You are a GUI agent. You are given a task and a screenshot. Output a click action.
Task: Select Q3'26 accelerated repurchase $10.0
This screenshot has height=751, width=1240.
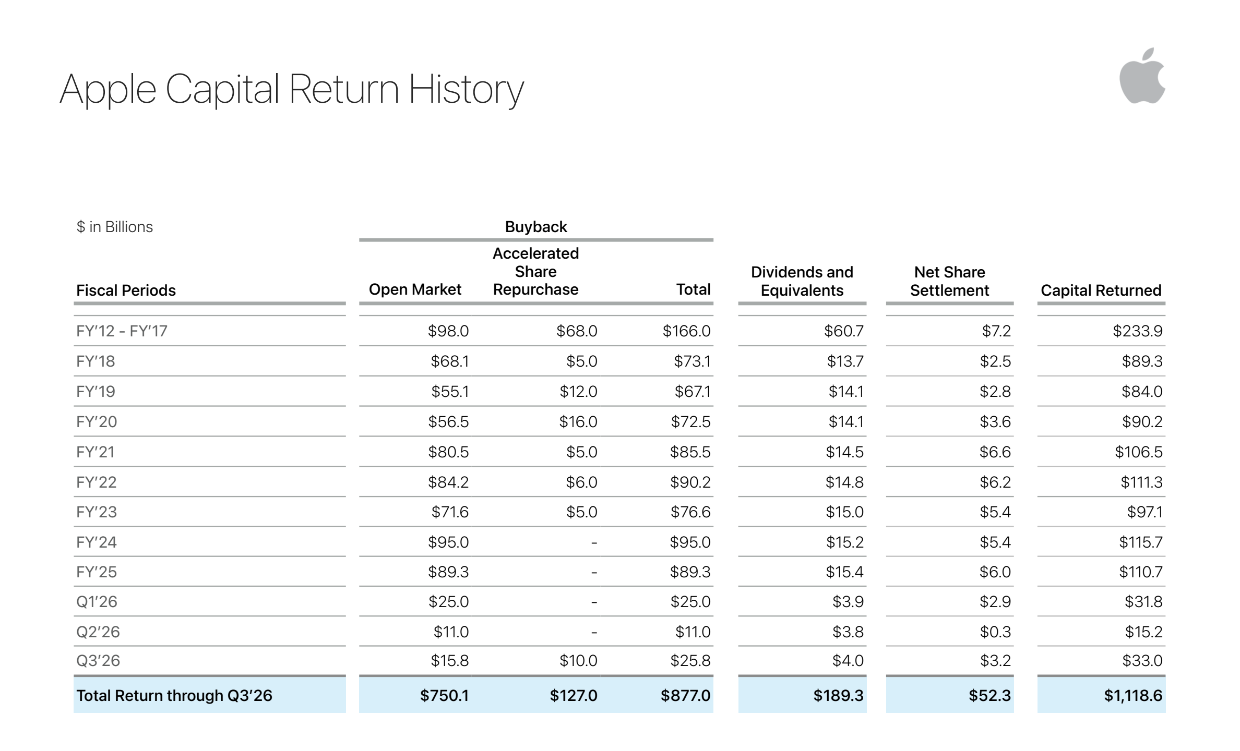578,661
